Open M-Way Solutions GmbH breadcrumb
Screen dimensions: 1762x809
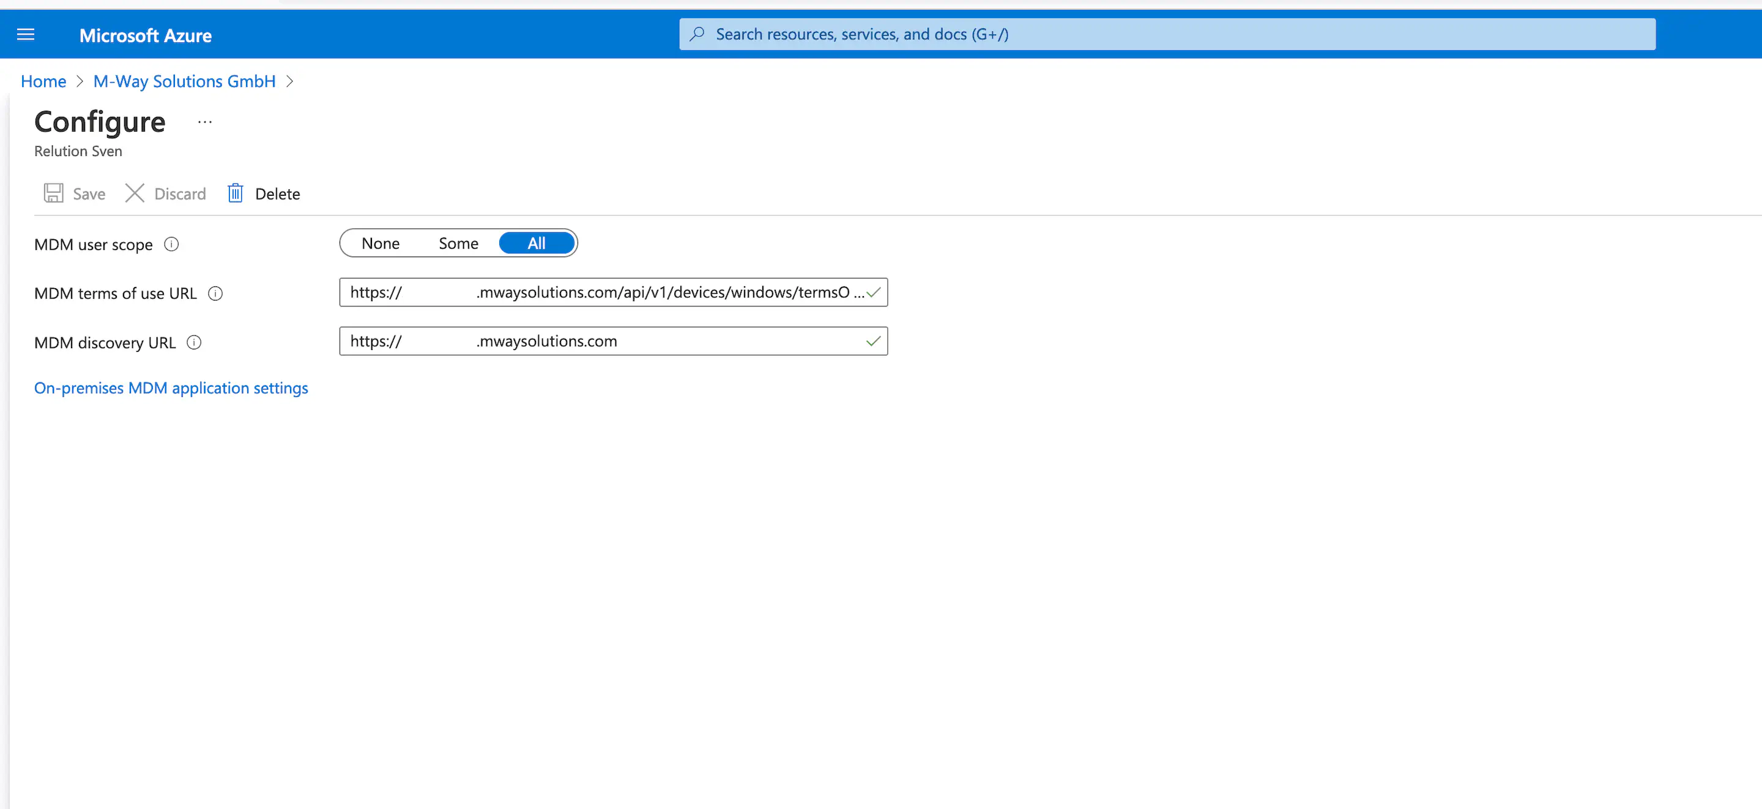(x=184, y=81)
